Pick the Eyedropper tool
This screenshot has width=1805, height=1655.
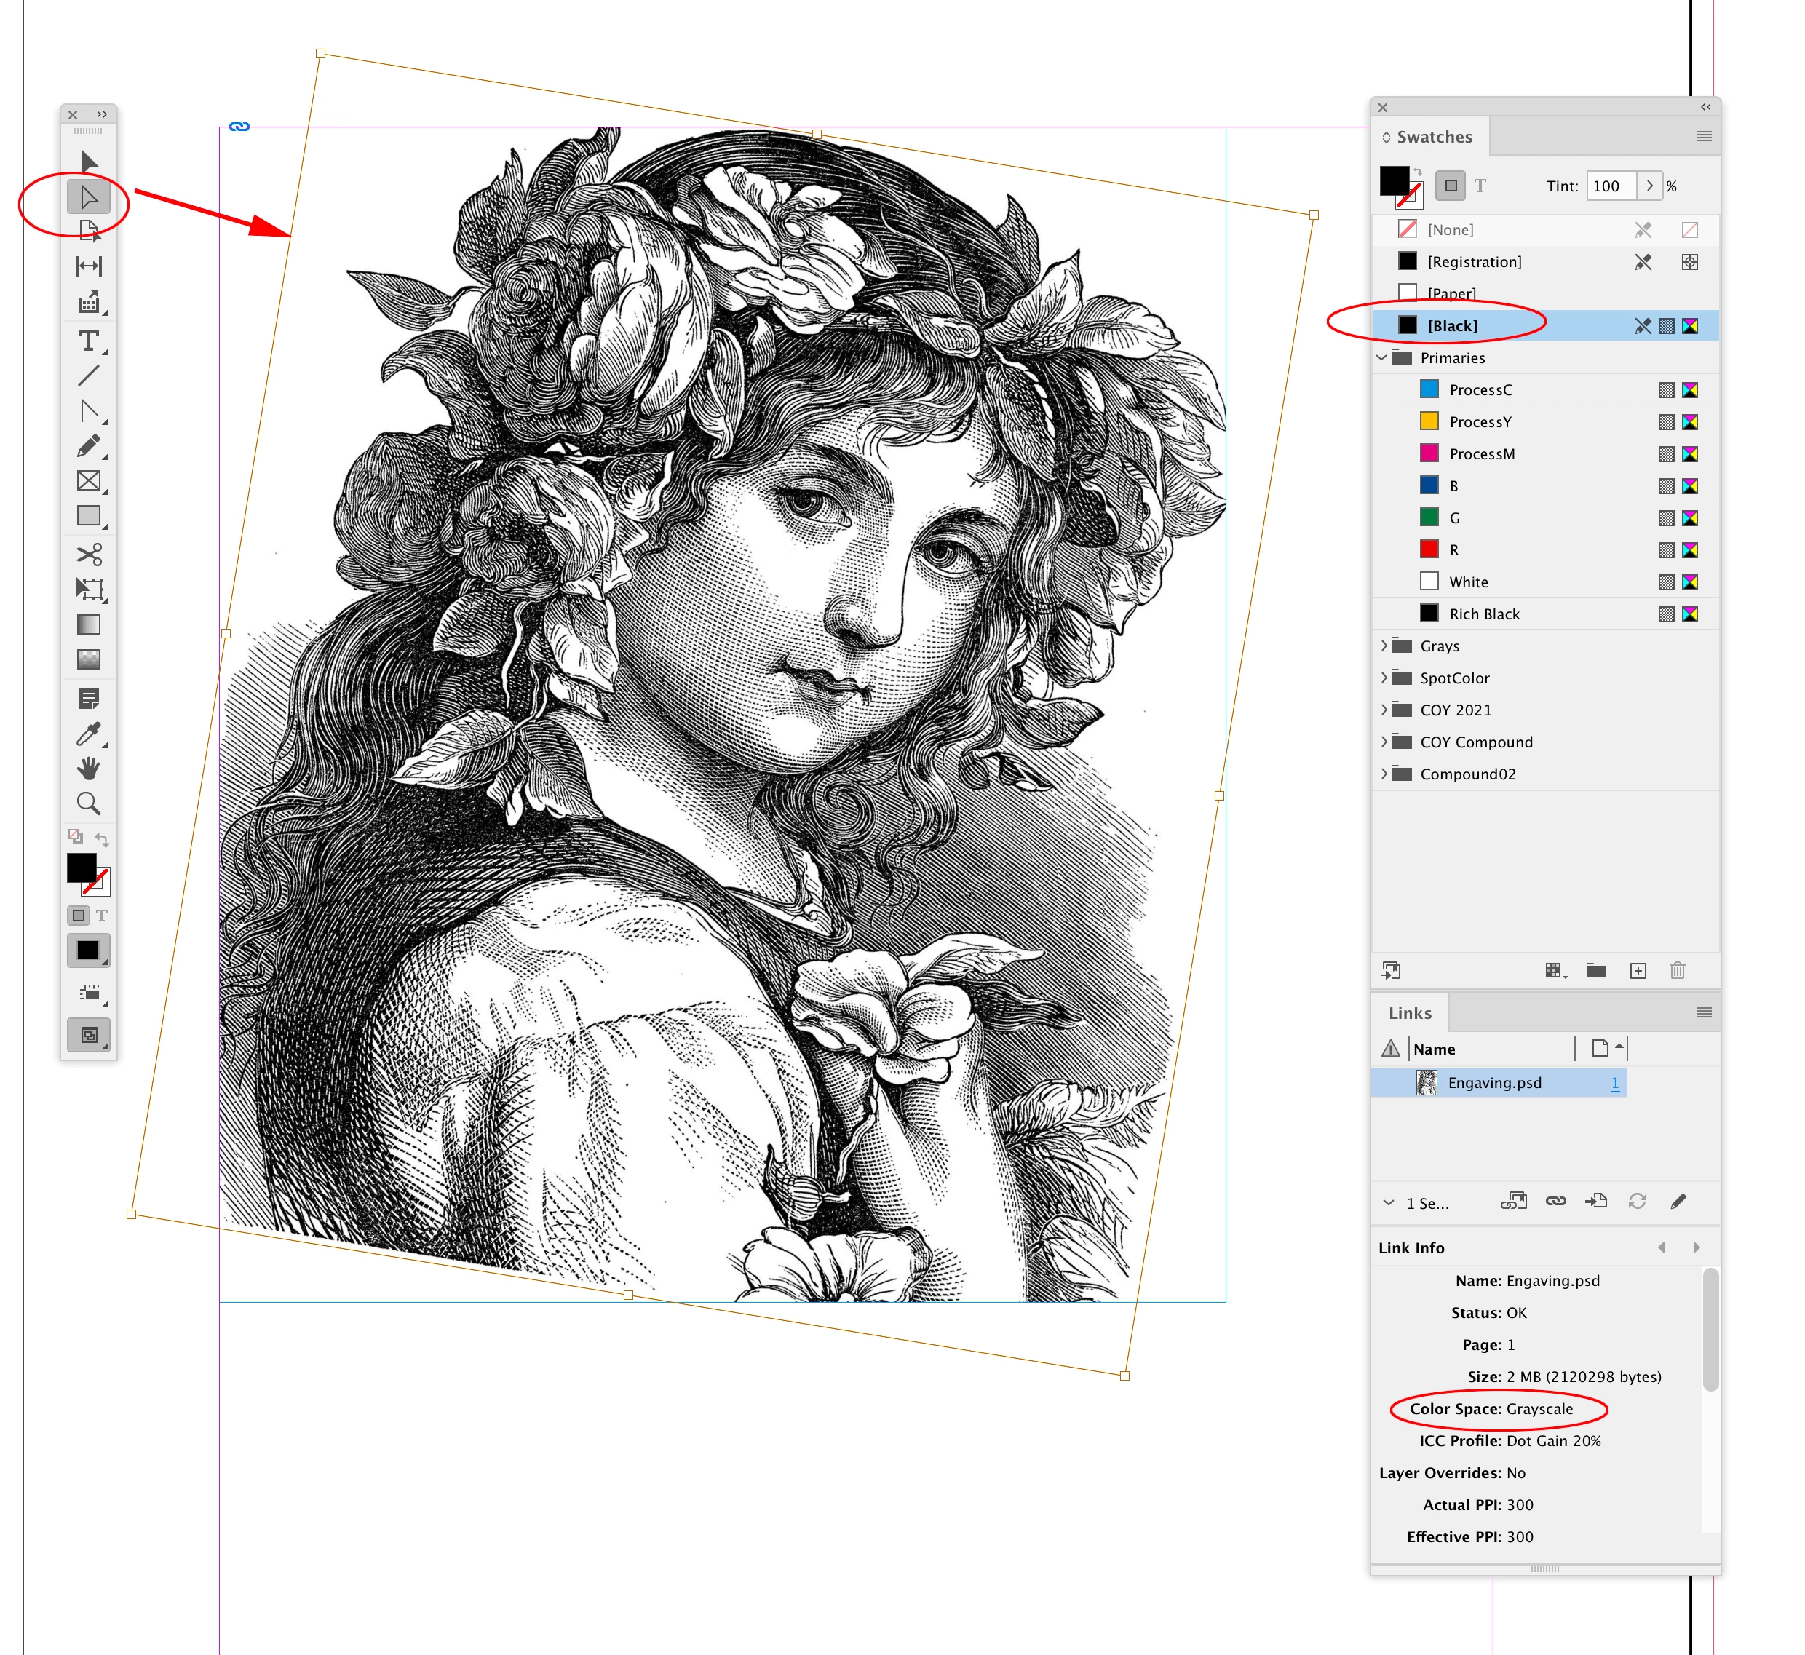click(89, 734)
